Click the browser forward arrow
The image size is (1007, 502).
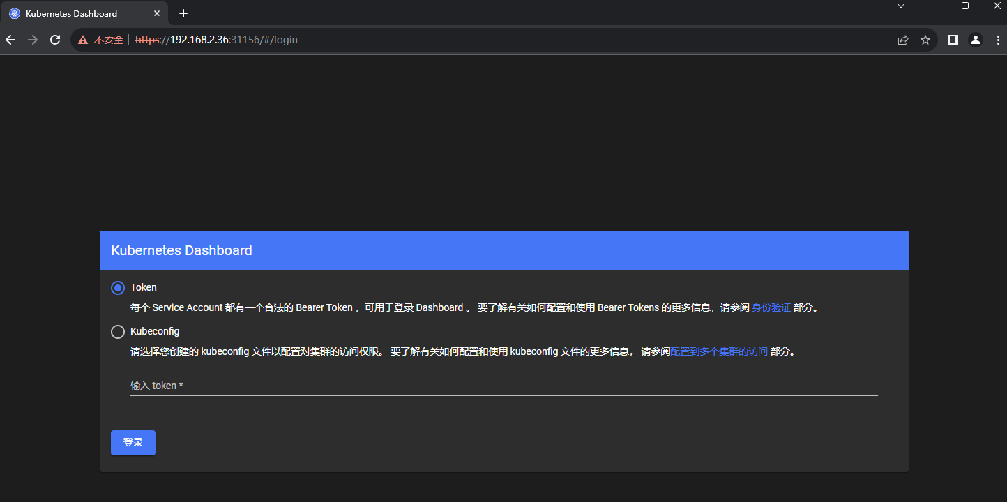click(x=33, y=40)
